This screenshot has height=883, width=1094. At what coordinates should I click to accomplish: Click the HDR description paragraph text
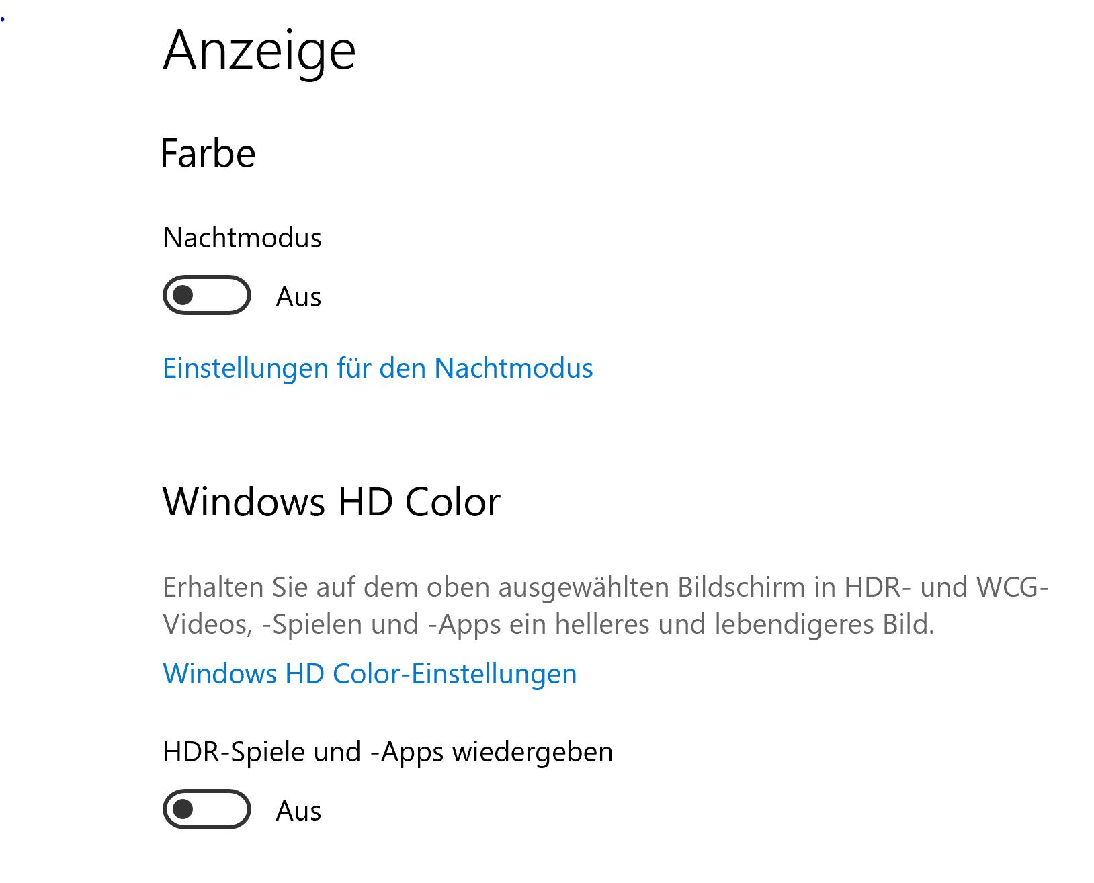(x=538, y=605)
